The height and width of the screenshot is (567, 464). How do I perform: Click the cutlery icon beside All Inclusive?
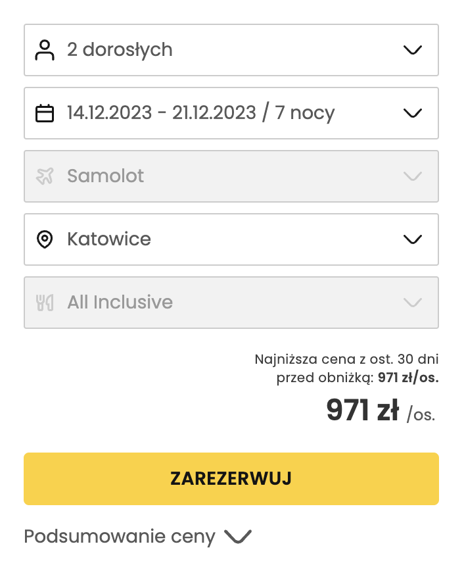[x=45, y=302]
